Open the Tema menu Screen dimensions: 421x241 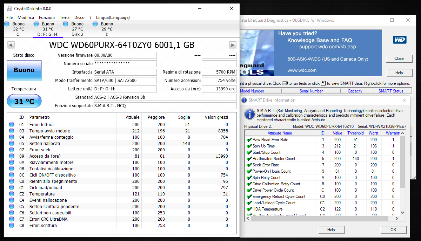[65, 17]
